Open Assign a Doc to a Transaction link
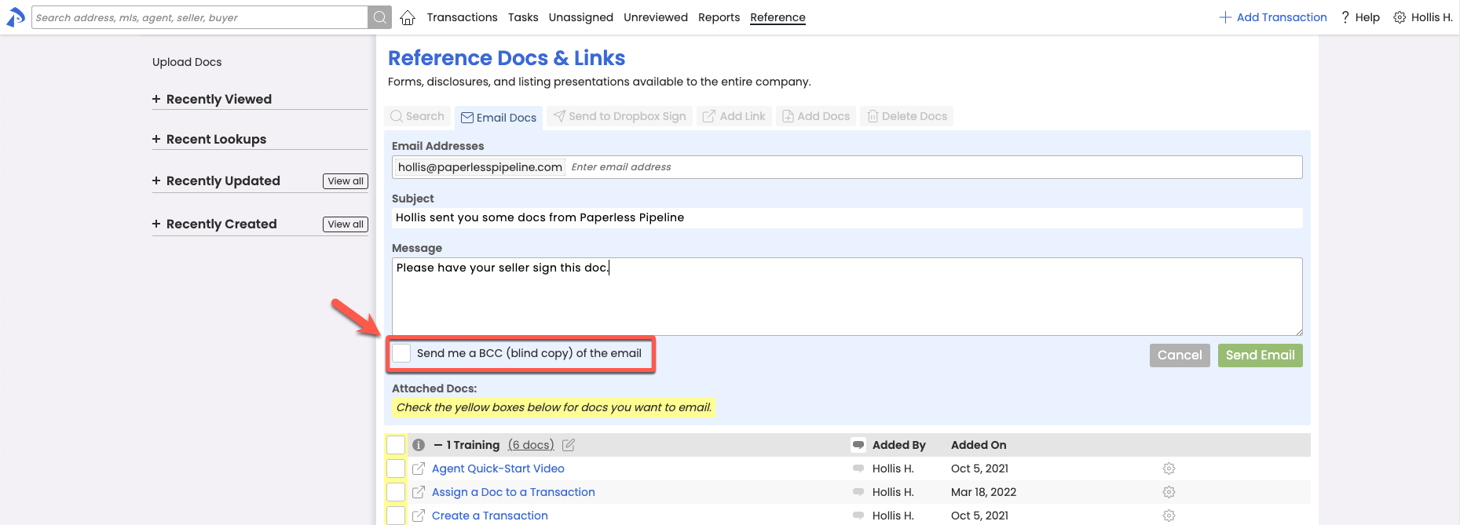Viewport: 1460px width, 525px height. tap(514, 492)
